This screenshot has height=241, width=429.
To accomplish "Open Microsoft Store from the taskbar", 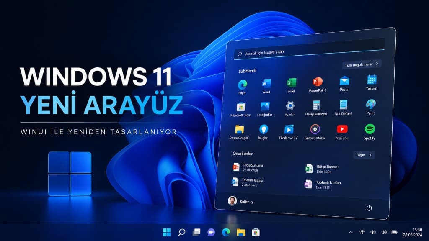I will tap(256, 232).
